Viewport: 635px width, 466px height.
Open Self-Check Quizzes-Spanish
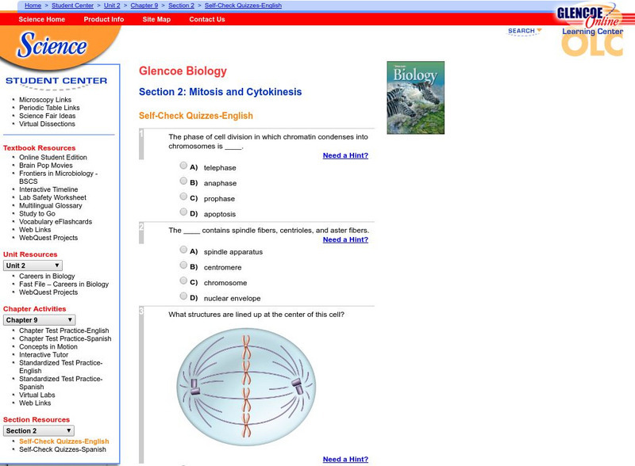(63, 449)
